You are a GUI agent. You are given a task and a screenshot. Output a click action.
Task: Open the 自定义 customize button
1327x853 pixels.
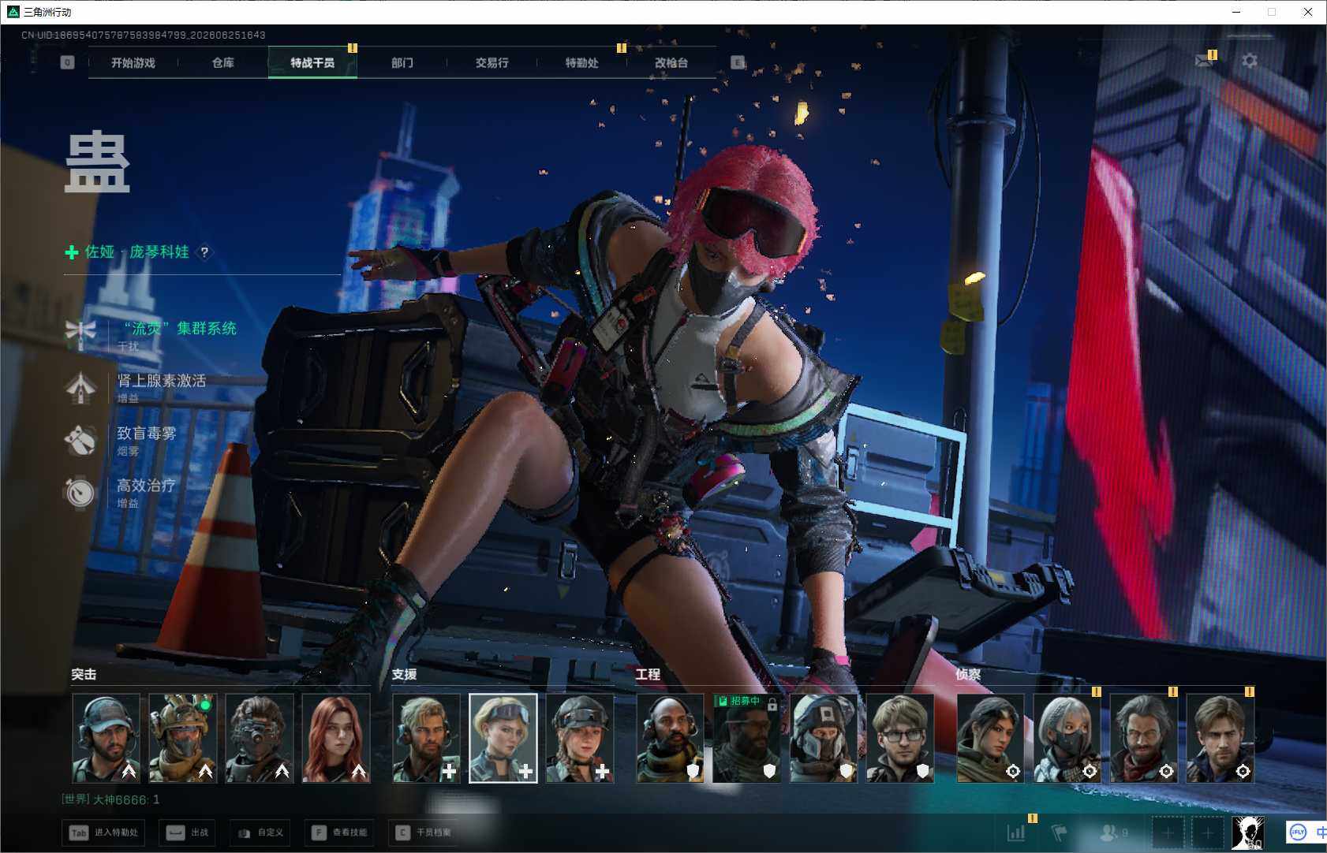click(260, 833)
